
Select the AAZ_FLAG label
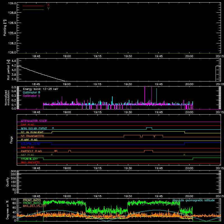pyautogui.click(x=27, y=155)
